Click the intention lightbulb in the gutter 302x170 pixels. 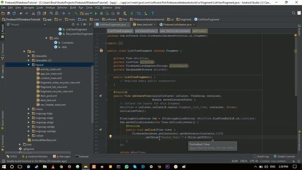(x=110, y=136)
